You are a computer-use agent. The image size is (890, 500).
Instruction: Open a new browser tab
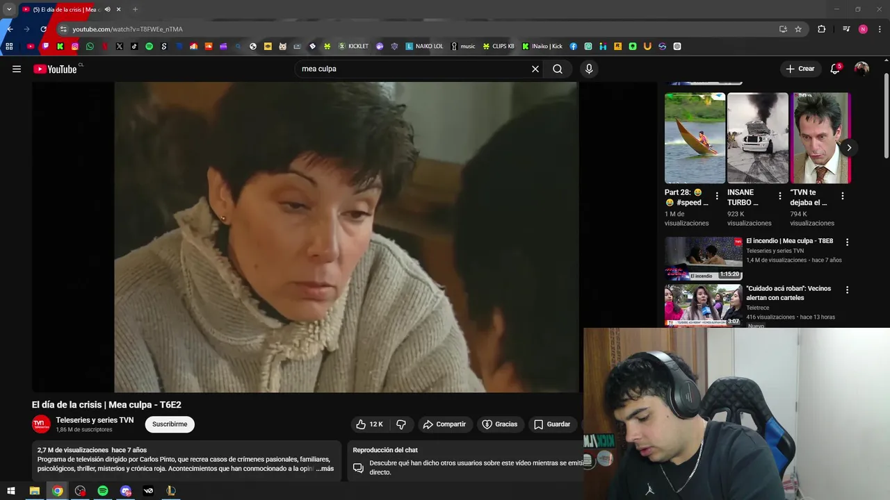(x=135, y=10)
